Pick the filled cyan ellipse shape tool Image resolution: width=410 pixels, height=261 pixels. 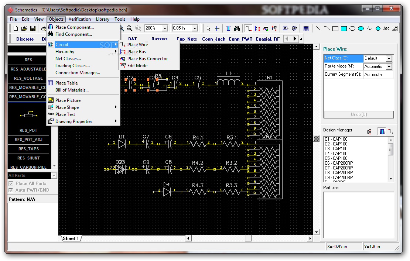[361, 28]
